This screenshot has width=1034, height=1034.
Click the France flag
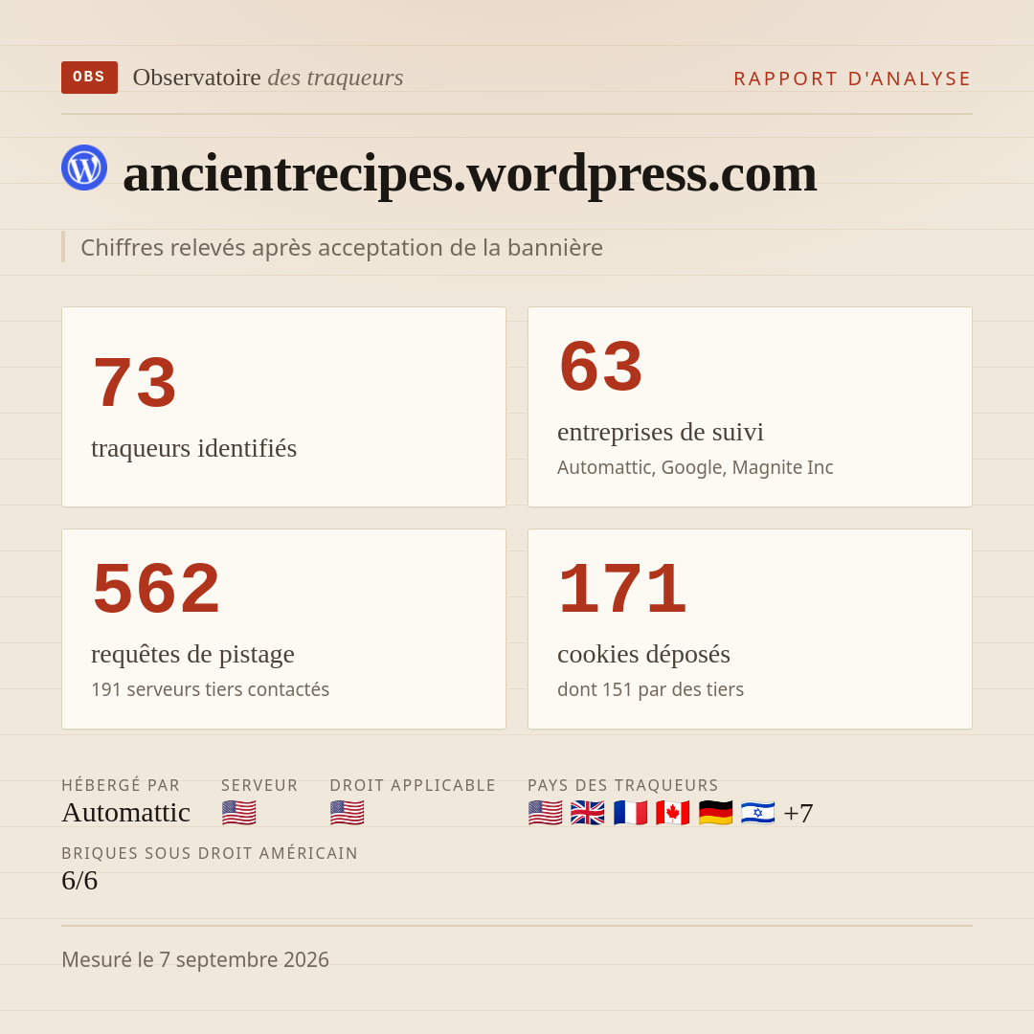pyautogui.click(x=630, y=813)
